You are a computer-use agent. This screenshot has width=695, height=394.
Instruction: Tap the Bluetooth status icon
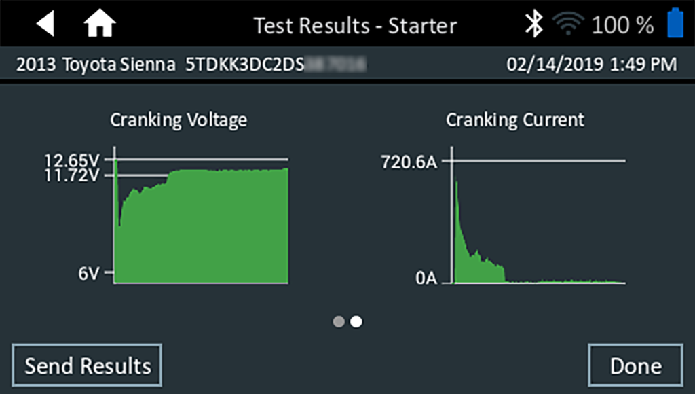pos(535,25)
